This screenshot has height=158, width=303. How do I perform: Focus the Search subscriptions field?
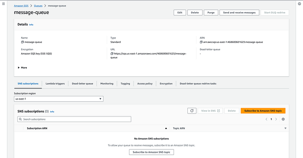click(74, 119)
